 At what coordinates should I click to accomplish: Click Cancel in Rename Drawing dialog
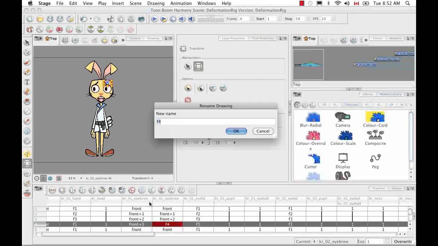pyautogui.click(x=263, y=131)
